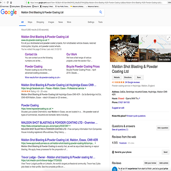Expand opening hours next to Opens 9AM Thu
Screen dimensions: 171x171
click(140, 98)
